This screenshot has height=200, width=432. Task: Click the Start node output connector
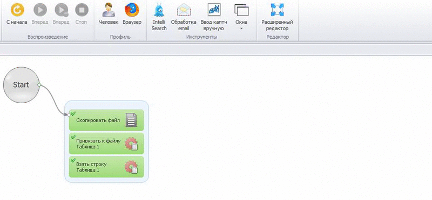point(39,85)
